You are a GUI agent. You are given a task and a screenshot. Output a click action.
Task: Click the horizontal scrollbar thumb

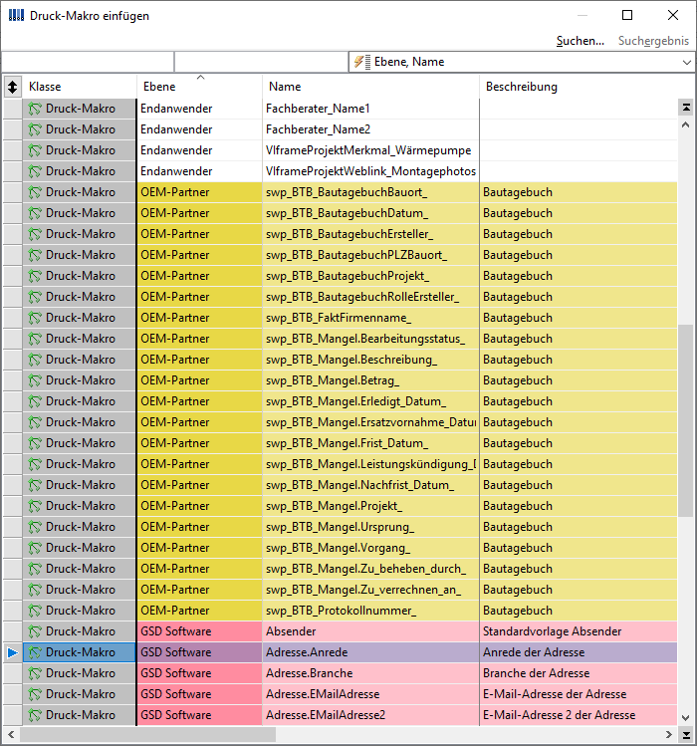147,735
